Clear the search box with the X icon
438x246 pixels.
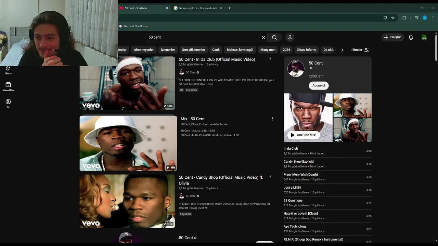pos(263,37)
